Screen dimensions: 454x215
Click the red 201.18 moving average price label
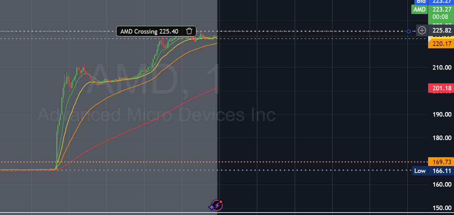tap(441, 88)
